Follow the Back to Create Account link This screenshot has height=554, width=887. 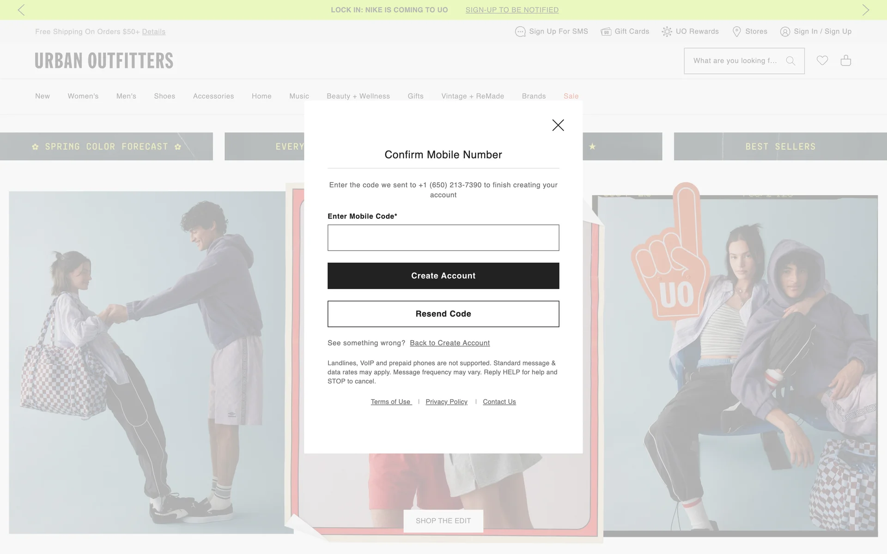pyautogui.click(x=450, y=343)
